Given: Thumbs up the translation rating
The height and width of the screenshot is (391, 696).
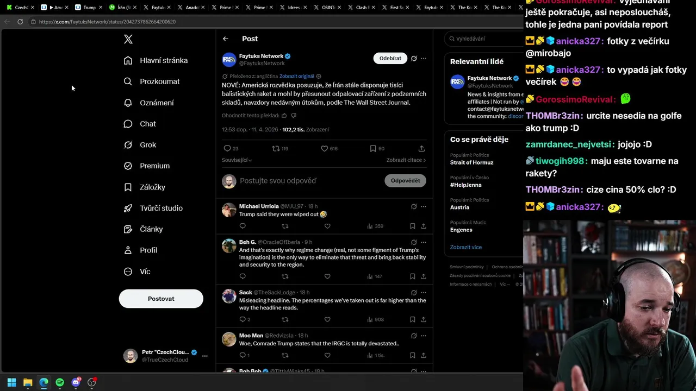Looking at the screenshot, I should click(284, 115).
